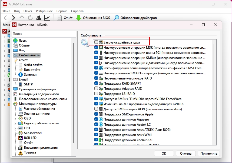The height and width of the screenshot is (163, 232).
Task: Click the Применить button
Action: [209, 154]
